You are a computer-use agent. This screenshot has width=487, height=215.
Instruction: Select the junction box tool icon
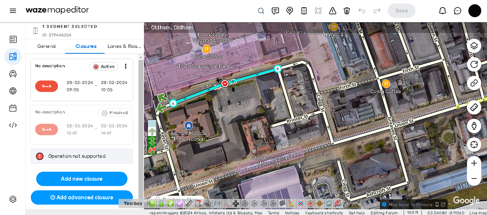[318, 11]
